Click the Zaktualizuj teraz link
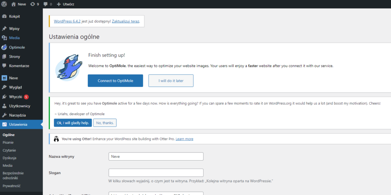 126,21
